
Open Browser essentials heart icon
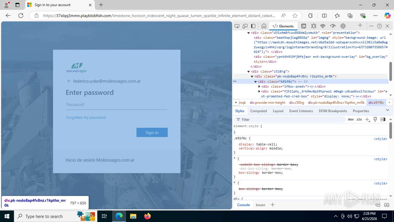click(363, 16)
